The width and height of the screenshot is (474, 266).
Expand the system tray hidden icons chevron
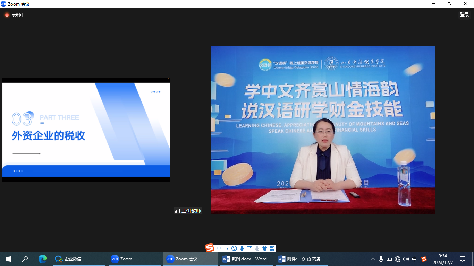tap(373, 259)
